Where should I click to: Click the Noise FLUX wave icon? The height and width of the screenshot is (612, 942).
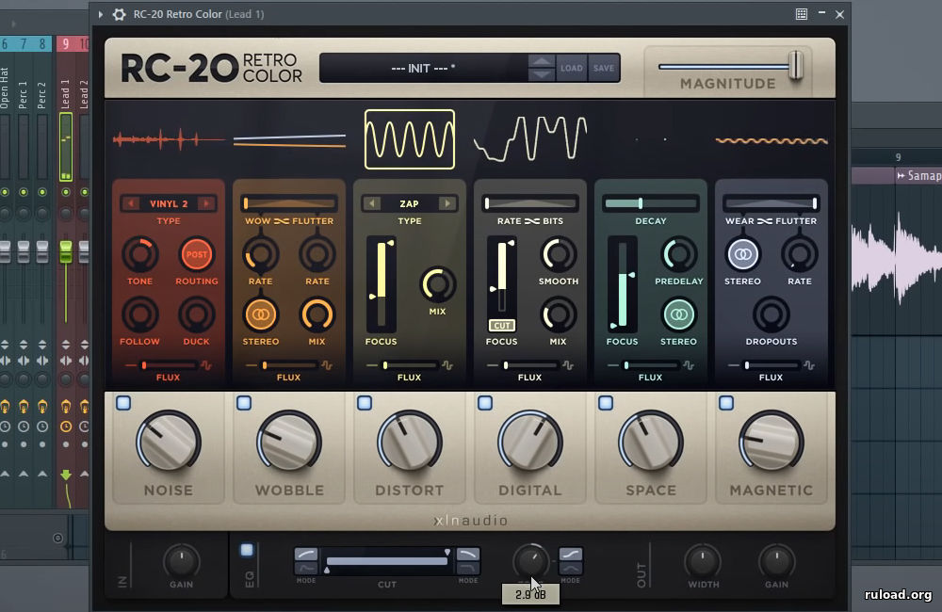(206, 365)
